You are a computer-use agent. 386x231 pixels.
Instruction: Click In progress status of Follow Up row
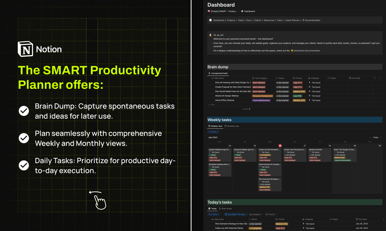pos(255,228)
